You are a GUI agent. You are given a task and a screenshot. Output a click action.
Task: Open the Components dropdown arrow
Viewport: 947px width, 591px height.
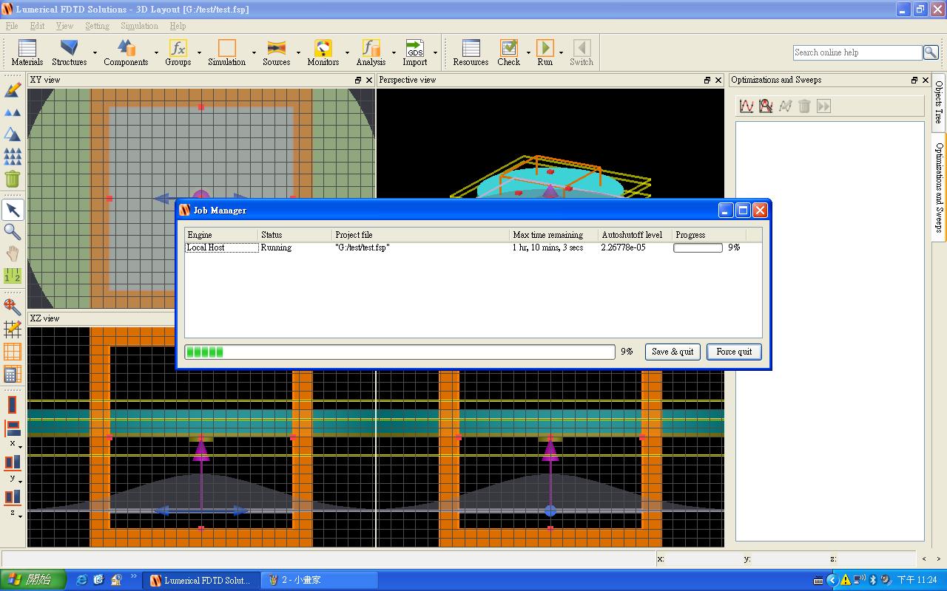[156, 52]
